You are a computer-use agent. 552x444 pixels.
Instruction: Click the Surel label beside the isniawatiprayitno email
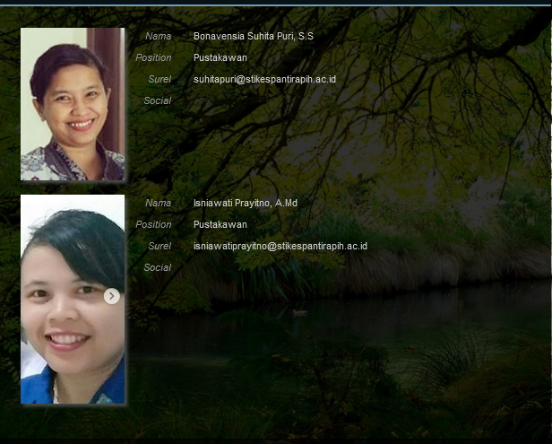[160, 247]
